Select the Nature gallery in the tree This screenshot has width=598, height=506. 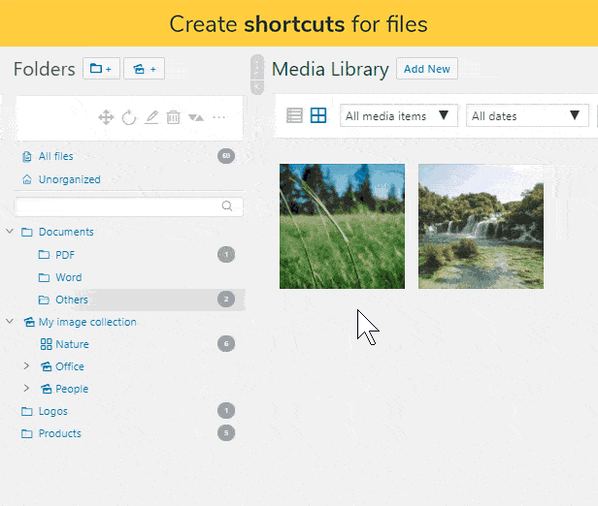coord(71,344)
